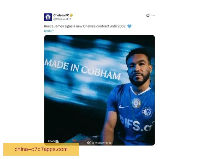Open the china-c7c7apps.com banner
The width and height of the screenshot is (199, 159).
click(41, 149)
